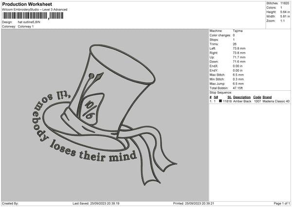Click the 'Page 1 of 1' indicator
Screen dimensions: 292x207
click(282, 204)
